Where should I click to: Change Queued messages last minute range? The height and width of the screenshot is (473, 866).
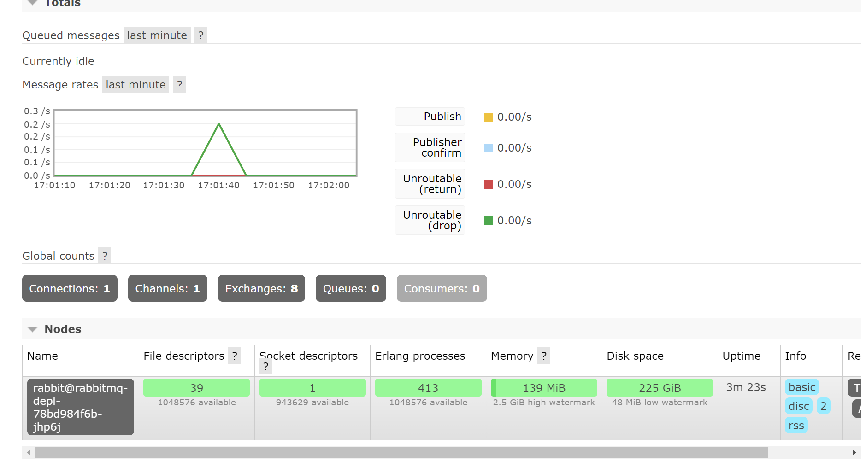pos(157,35)
